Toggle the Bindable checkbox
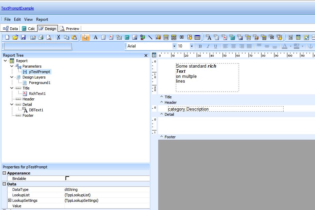The height and width of the screenshot is (210, 315). [67, 179]
